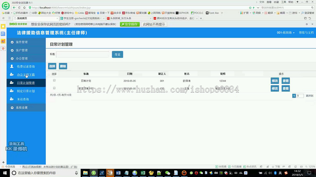
Task: Open the 文件 menu
Action: pos(262,2)
